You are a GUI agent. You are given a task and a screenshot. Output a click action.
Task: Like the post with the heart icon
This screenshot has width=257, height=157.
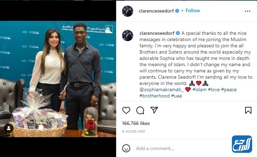pyautogui.click(x=126, y=110)
